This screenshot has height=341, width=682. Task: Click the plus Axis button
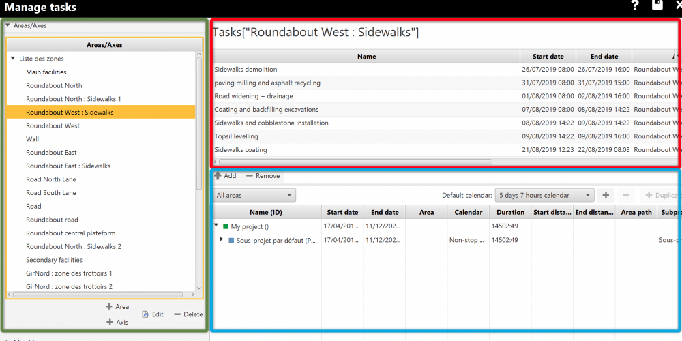point(117,323)
